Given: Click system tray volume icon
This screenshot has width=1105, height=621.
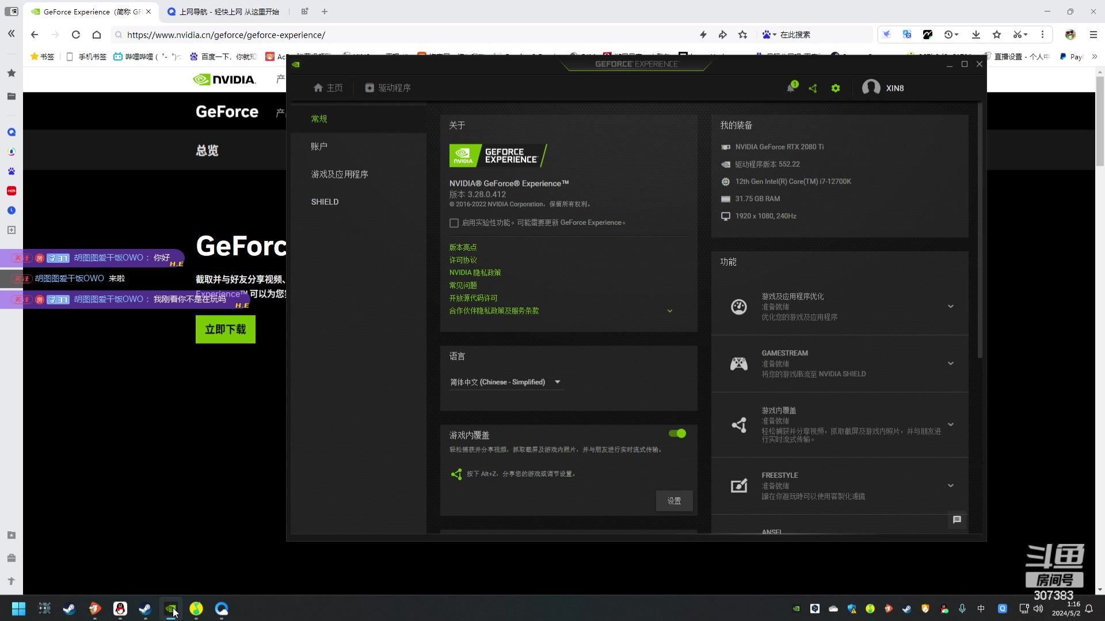Looking at the screenshot, I should [1038, 608].
